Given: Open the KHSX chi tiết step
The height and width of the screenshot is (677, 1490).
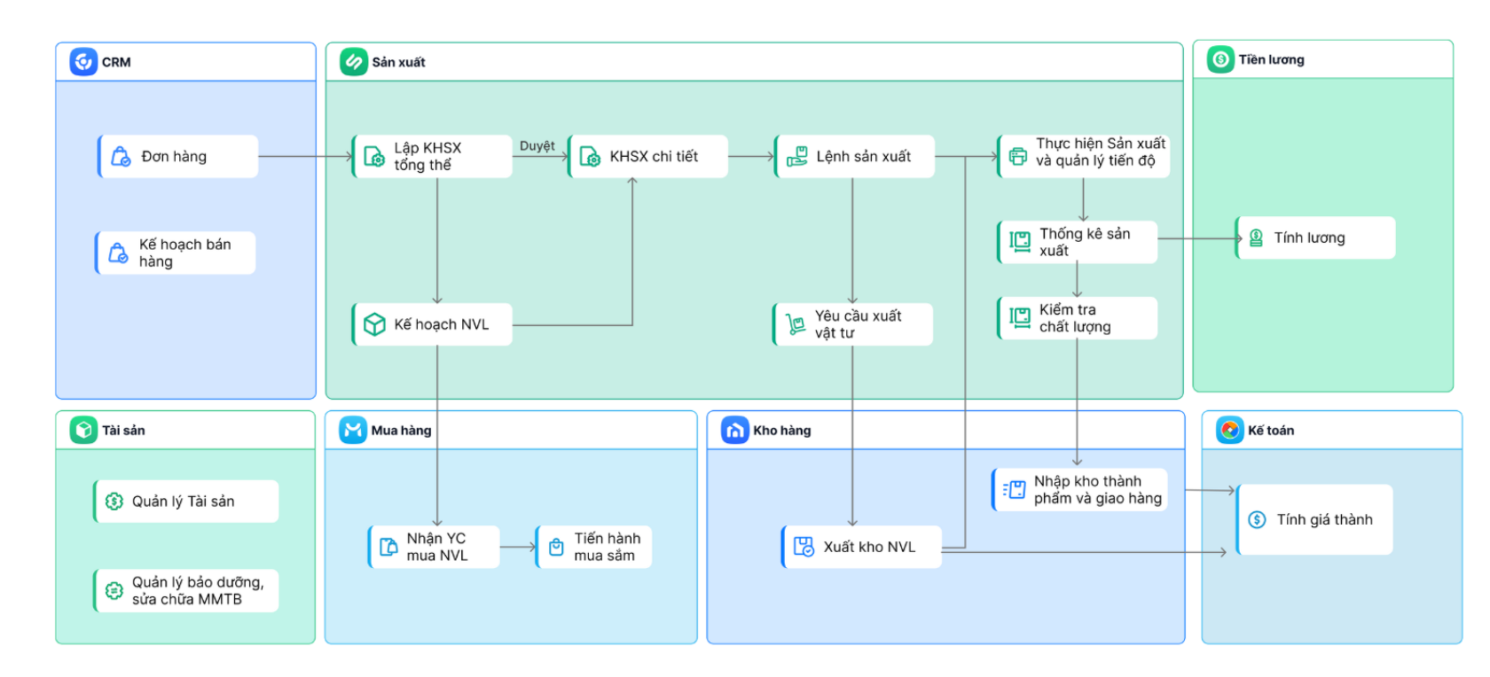Looking at the screenshot, I should click(648, 157).
